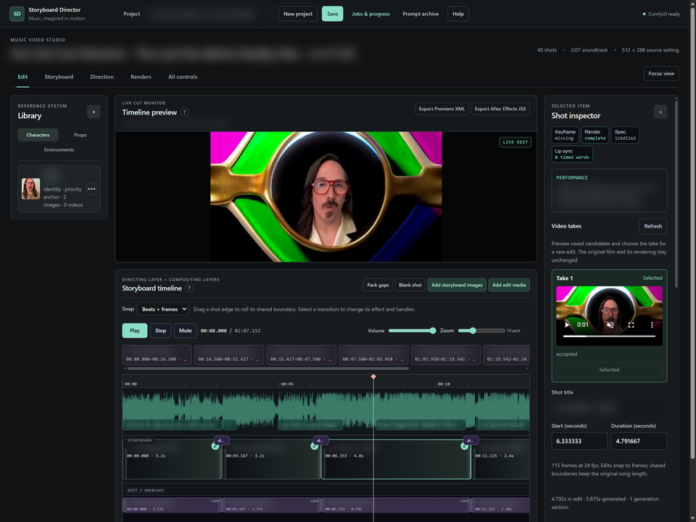Click the New project button
The image size is (696, 522).
tap(298, 14)
